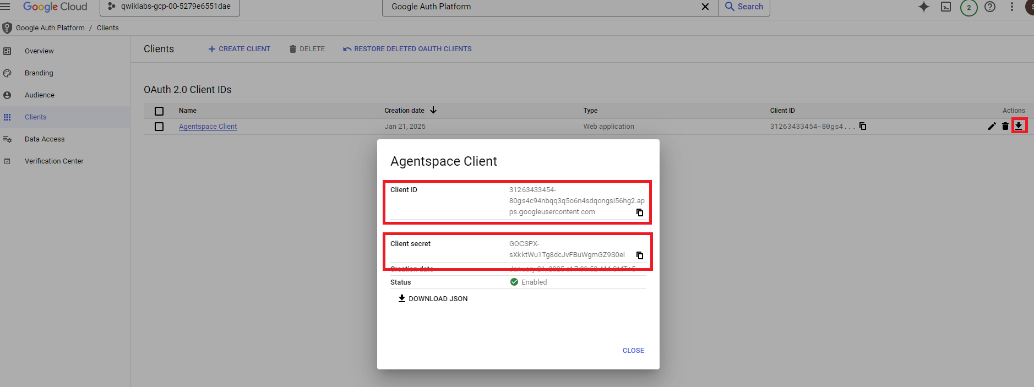Click the Google Cloud logo
Viewport: 1034px width, 387px height.
(55, 7)
